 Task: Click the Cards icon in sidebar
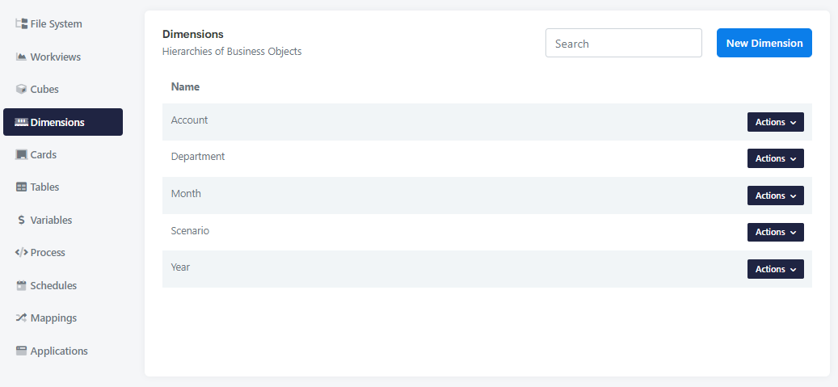click(22, 155)
